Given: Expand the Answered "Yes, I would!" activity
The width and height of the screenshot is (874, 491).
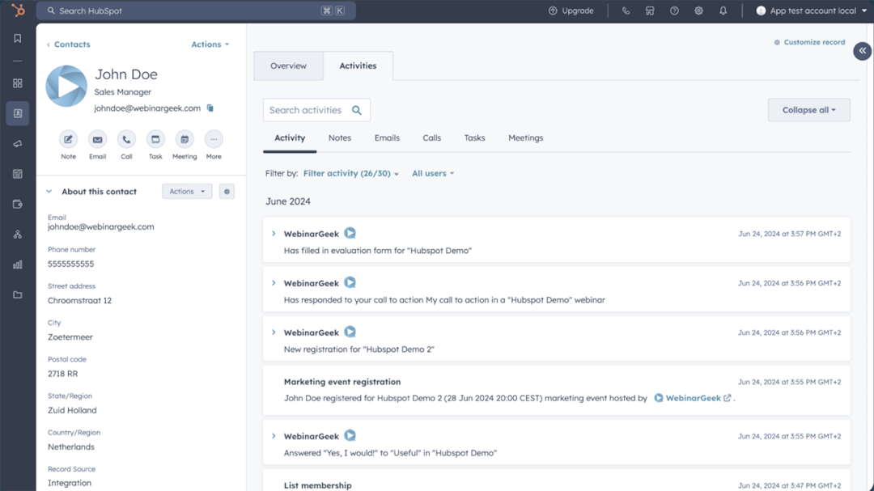Looking at the screenshot, I should pos(274,436).
